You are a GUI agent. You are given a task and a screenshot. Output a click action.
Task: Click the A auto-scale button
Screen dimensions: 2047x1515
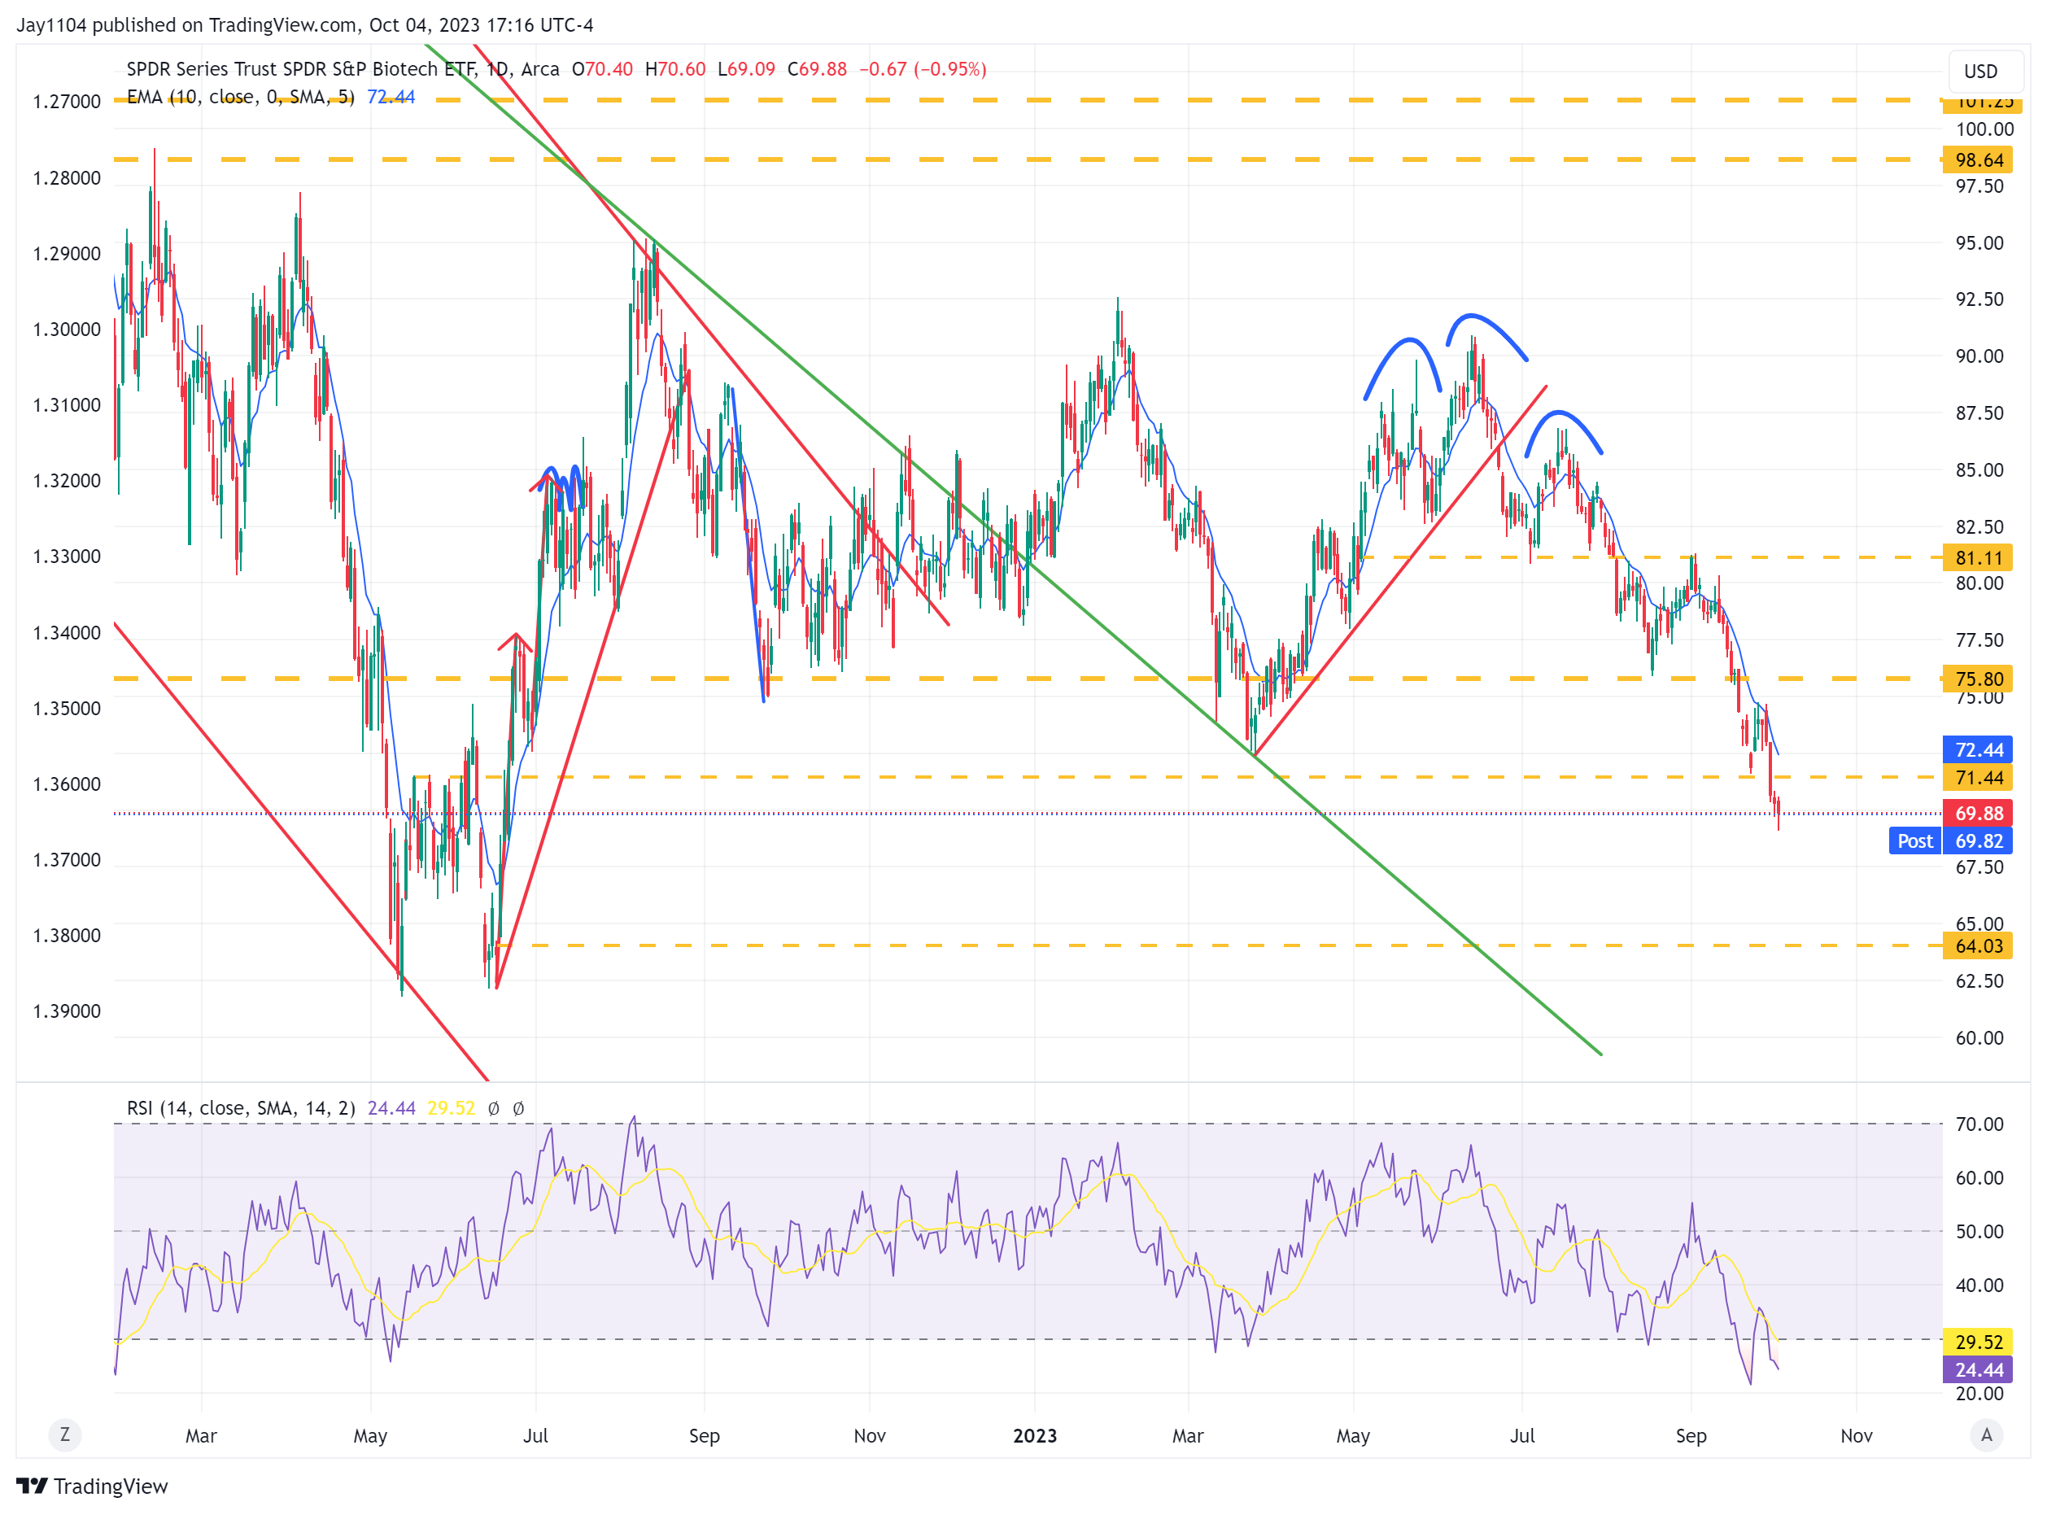(1985, 1434)
